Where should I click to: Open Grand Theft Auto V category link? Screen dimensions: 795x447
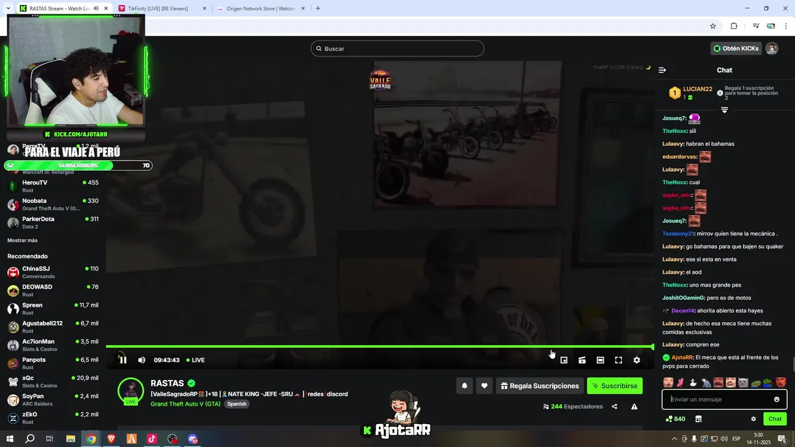coord(186,404)
